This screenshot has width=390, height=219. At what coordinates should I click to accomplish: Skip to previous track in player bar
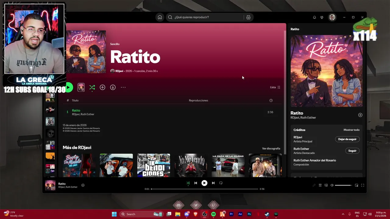(196, 183)
